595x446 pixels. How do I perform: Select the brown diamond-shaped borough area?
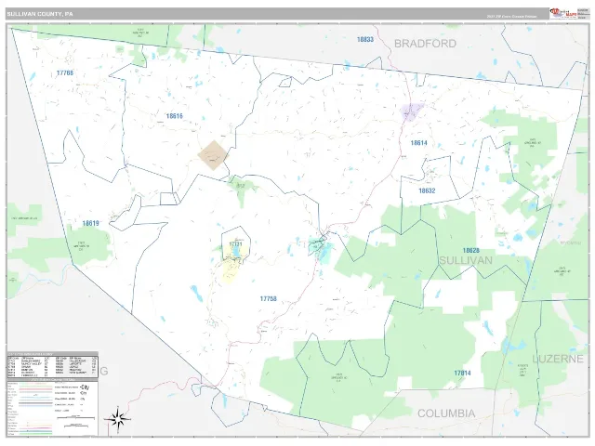(x=214, y=155)
